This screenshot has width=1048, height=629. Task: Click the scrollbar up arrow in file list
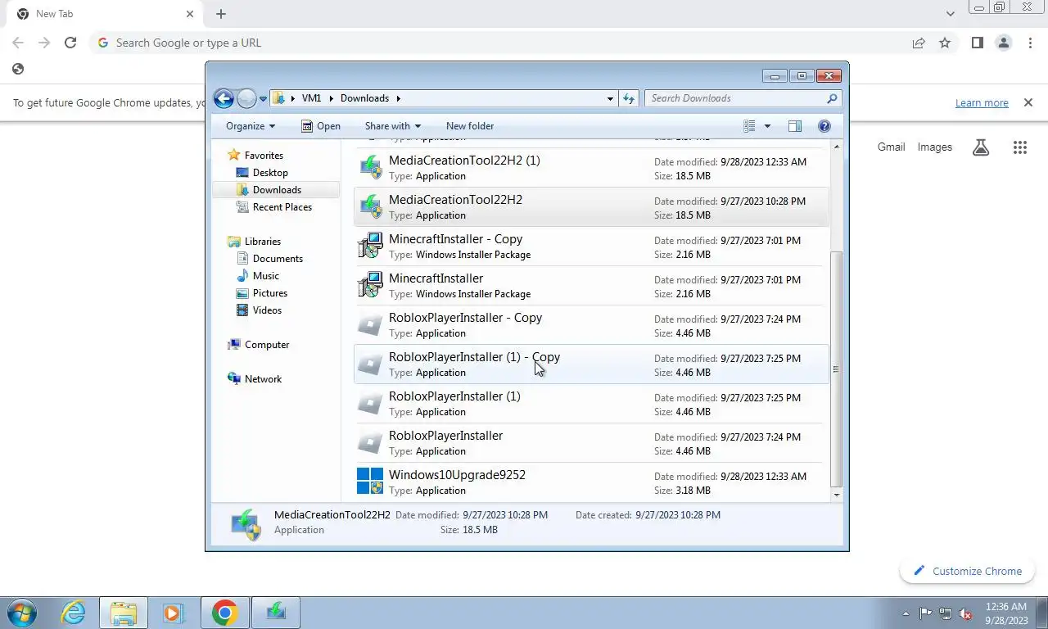tap(836, 147)
